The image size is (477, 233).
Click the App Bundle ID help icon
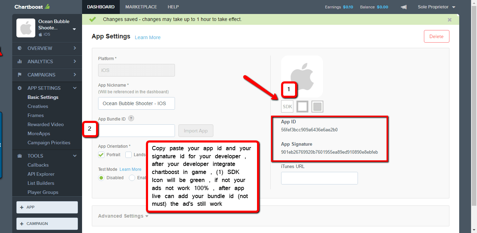(x=131, y=118)
